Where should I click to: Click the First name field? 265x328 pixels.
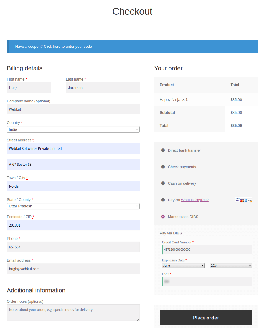click(29, 88)
